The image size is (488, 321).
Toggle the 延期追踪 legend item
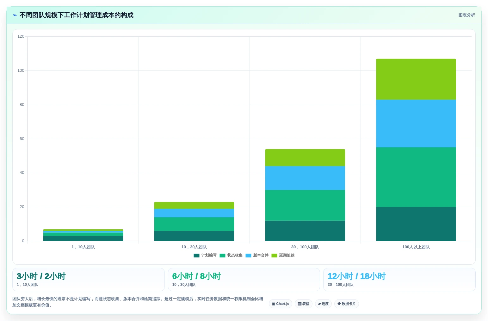[x=283, y=256]
